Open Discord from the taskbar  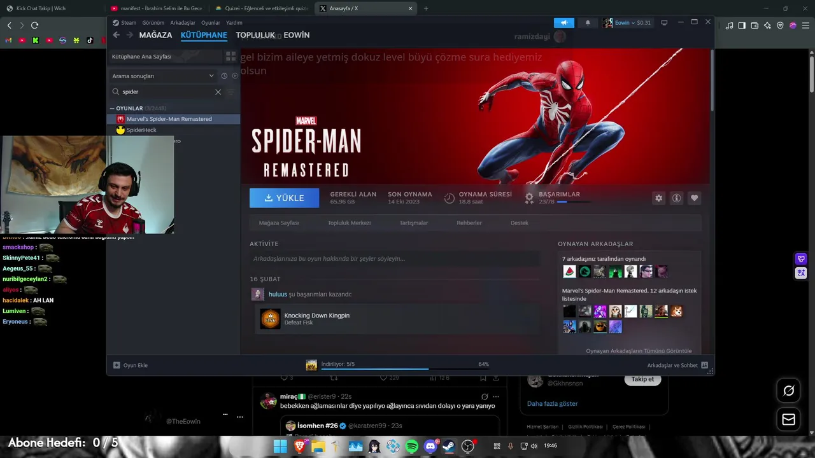[x=430, y=447]
